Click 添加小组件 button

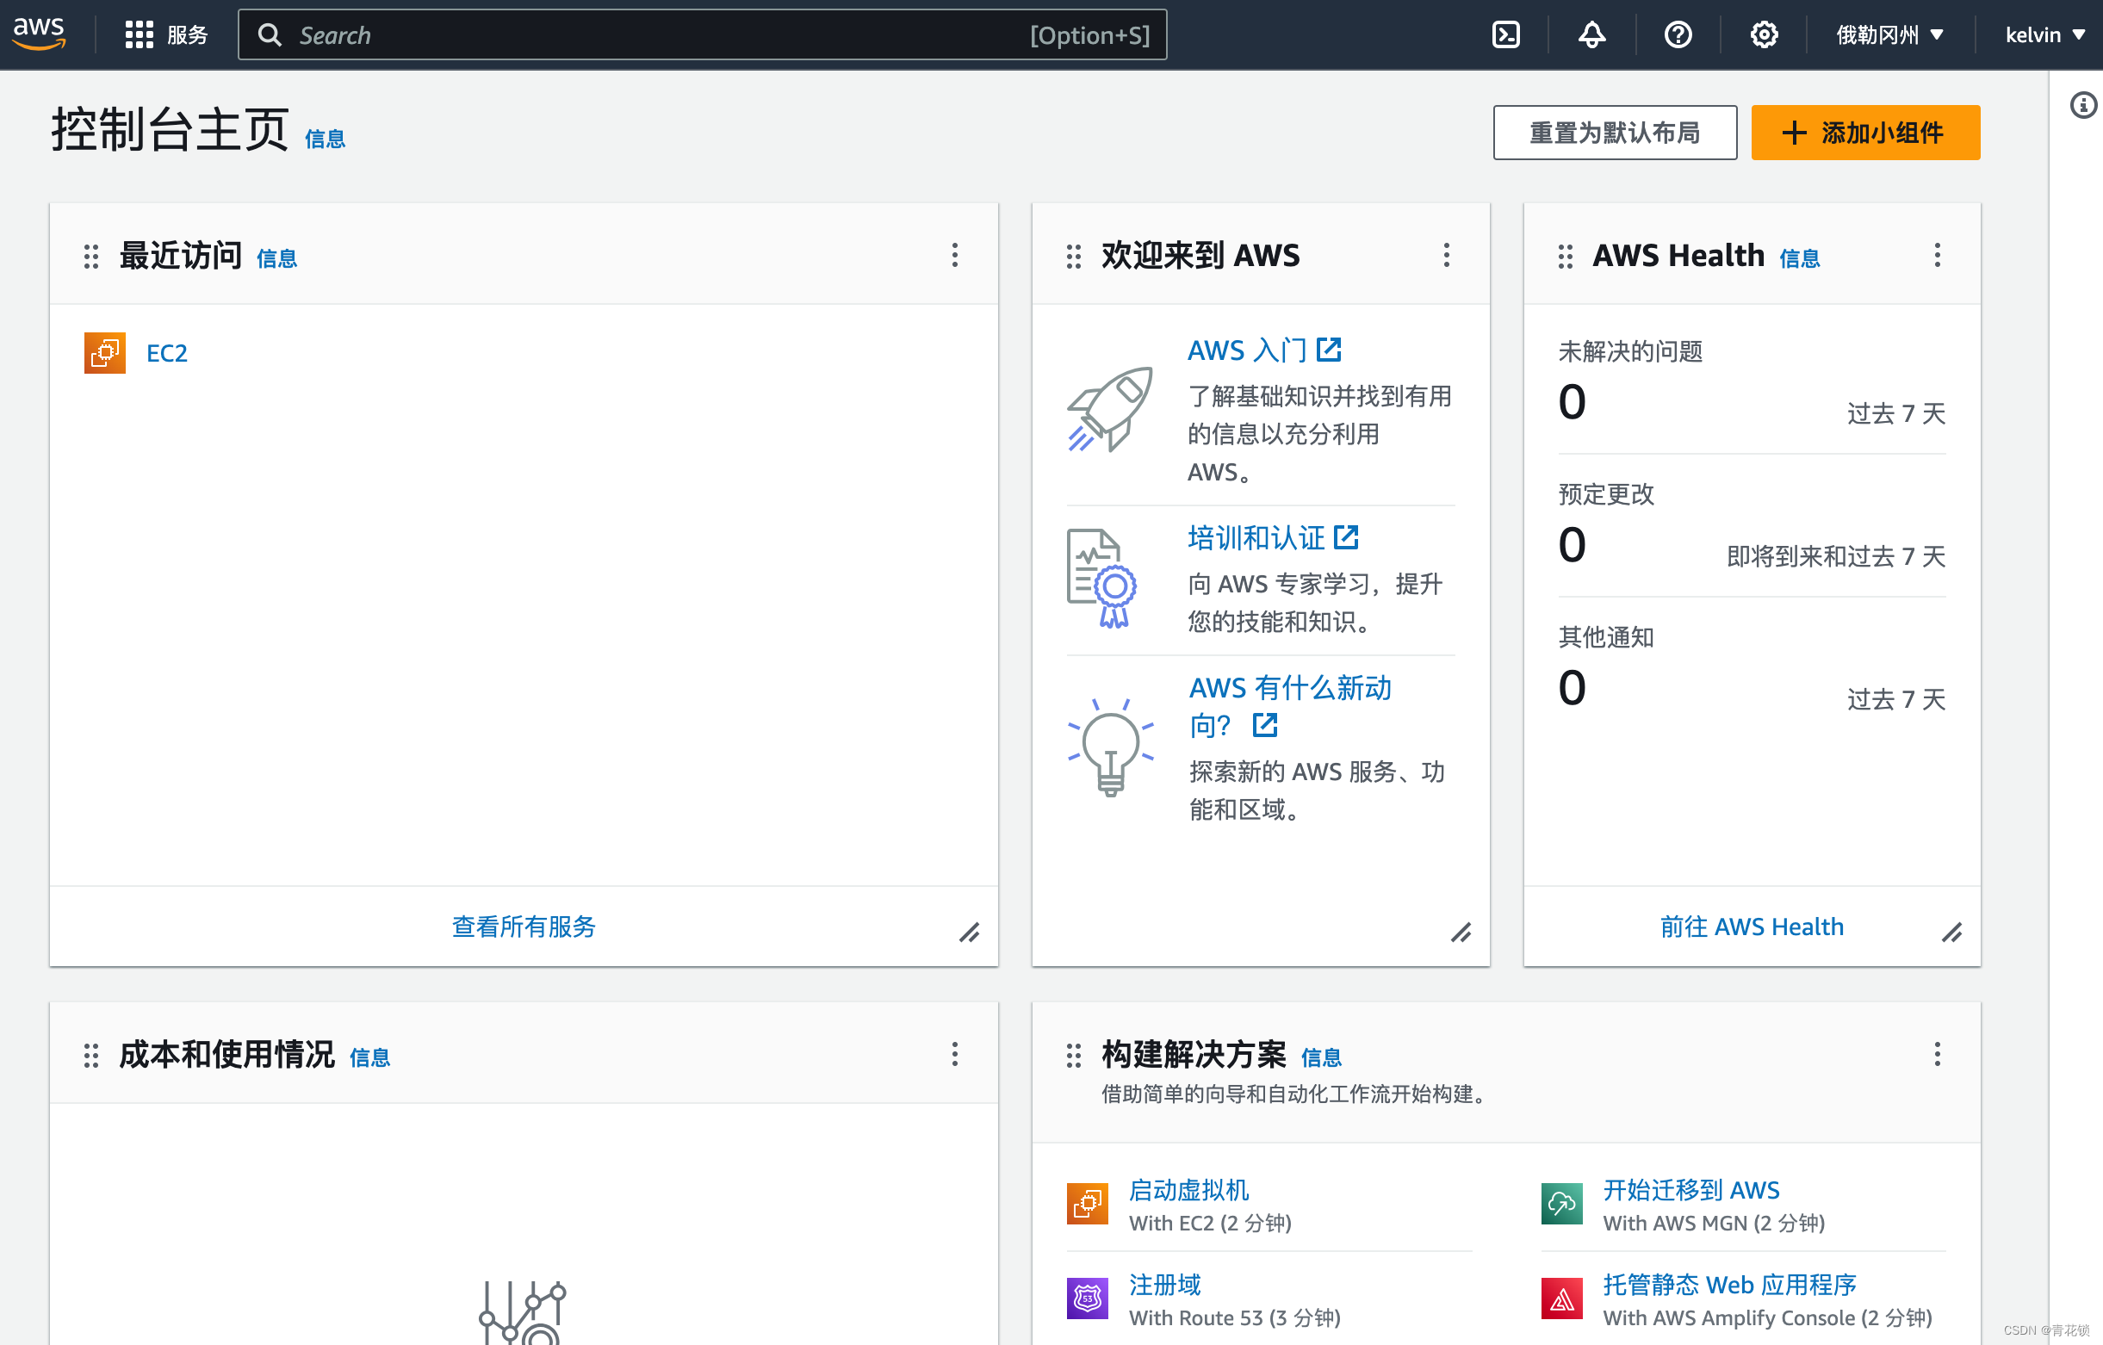point(1865,133)
